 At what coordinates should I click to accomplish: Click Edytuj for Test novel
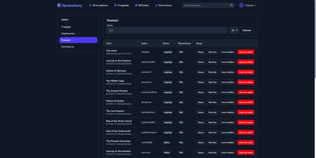point(201,52)
